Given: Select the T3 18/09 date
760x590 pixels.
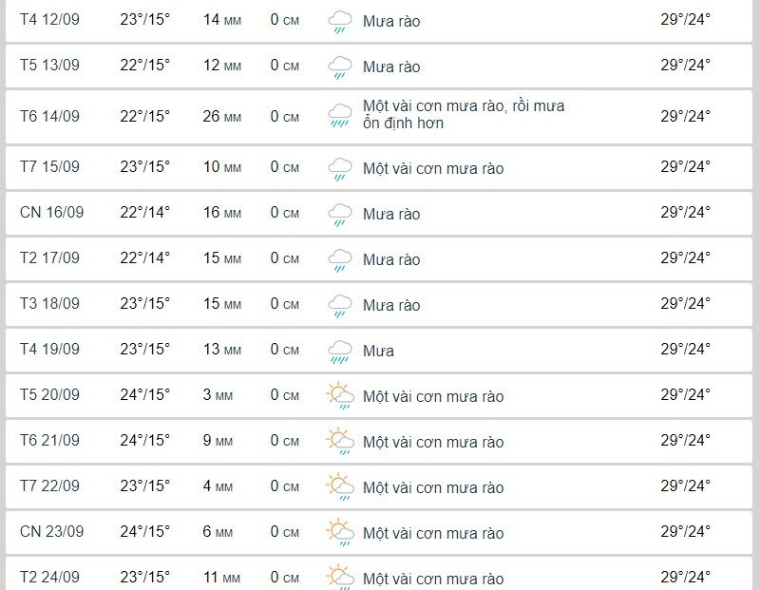Looking at the screenshot, I should coord(49,303).
